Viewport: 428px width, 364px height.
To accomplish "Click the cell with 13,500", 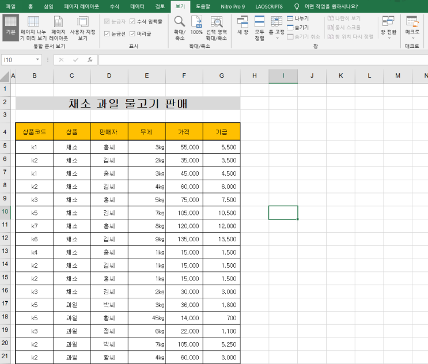I will click(x=221, y=239).
